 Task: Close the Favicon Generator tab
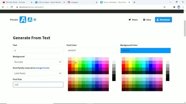tap(129, 2)
